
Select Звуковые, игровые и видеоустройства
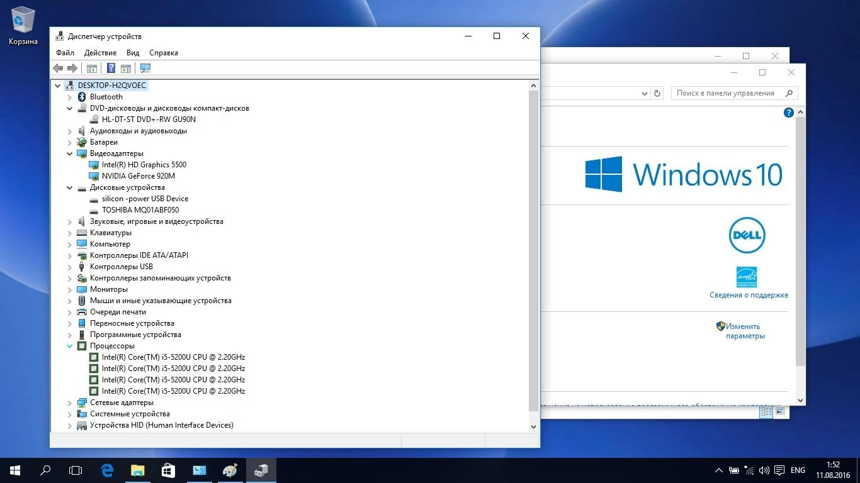(x=156, y=221)
